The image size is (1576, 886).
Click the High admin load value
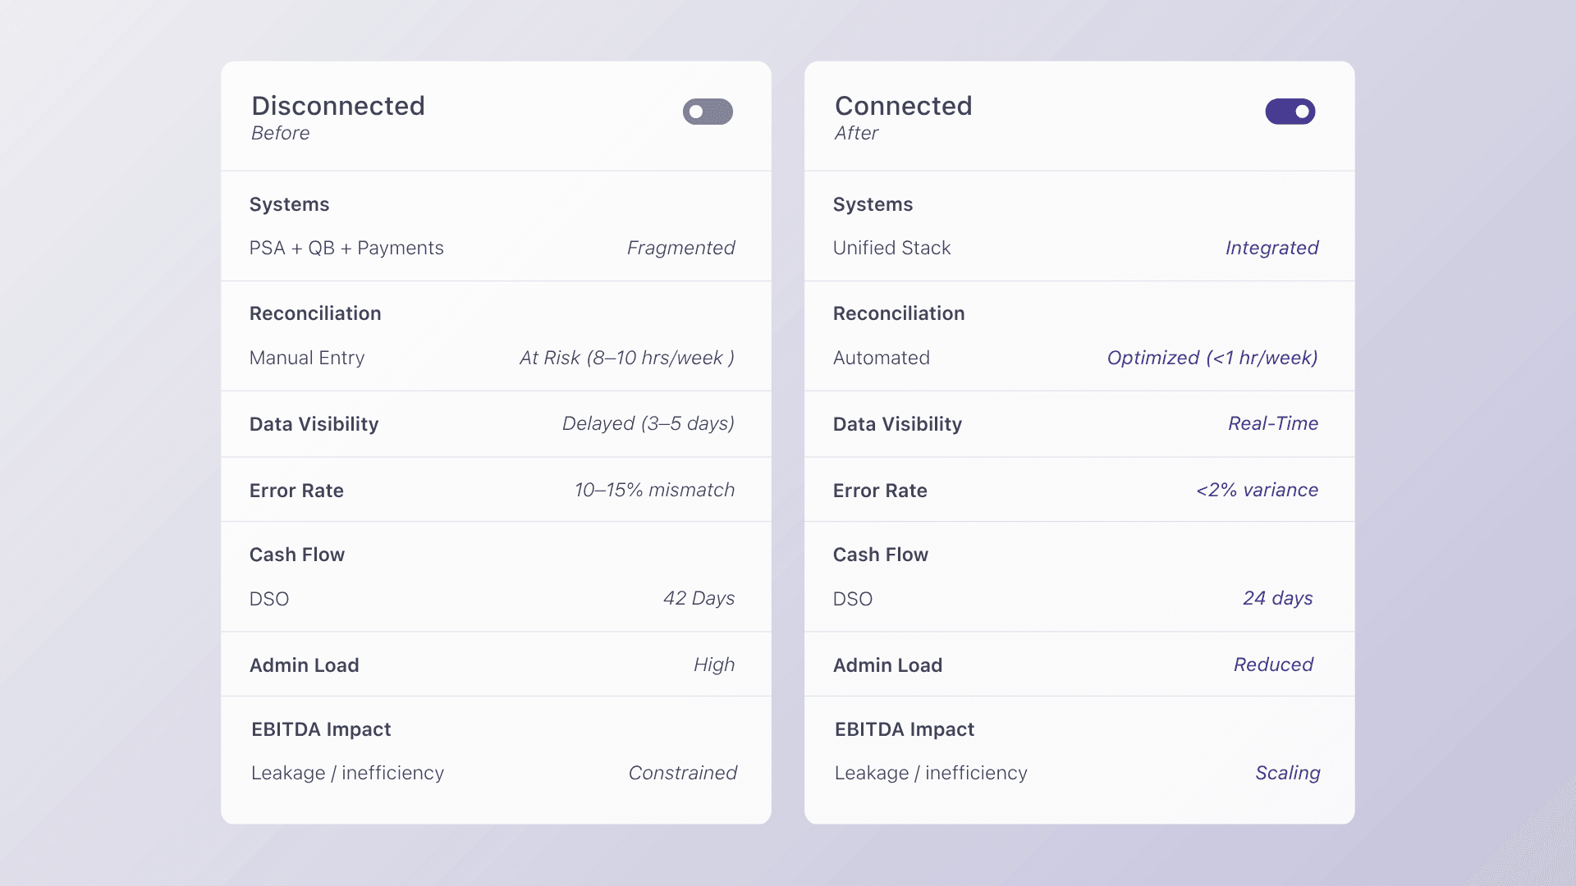click(x=713, y=664)
